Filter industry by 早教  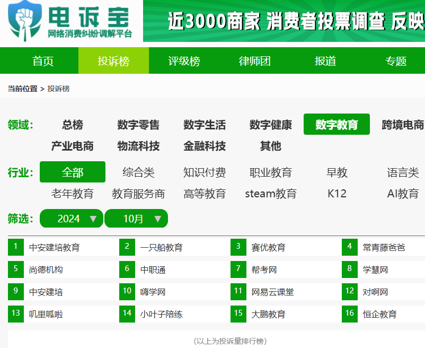pyautogui.click(x=337, y=172)
